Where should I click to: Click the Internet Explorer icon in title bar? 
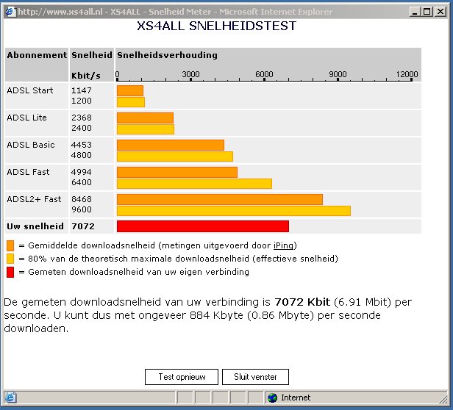tap(11, 12)
